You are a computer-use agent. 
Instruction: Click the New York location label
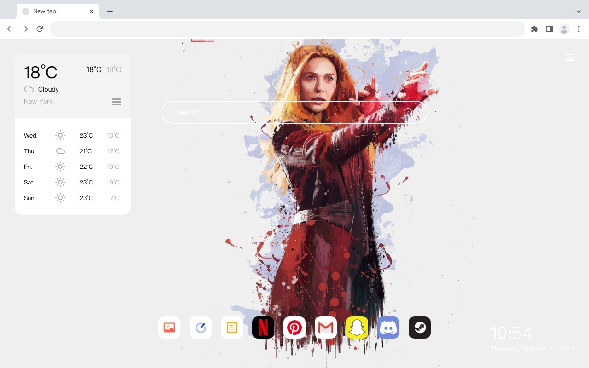[38, 101]
